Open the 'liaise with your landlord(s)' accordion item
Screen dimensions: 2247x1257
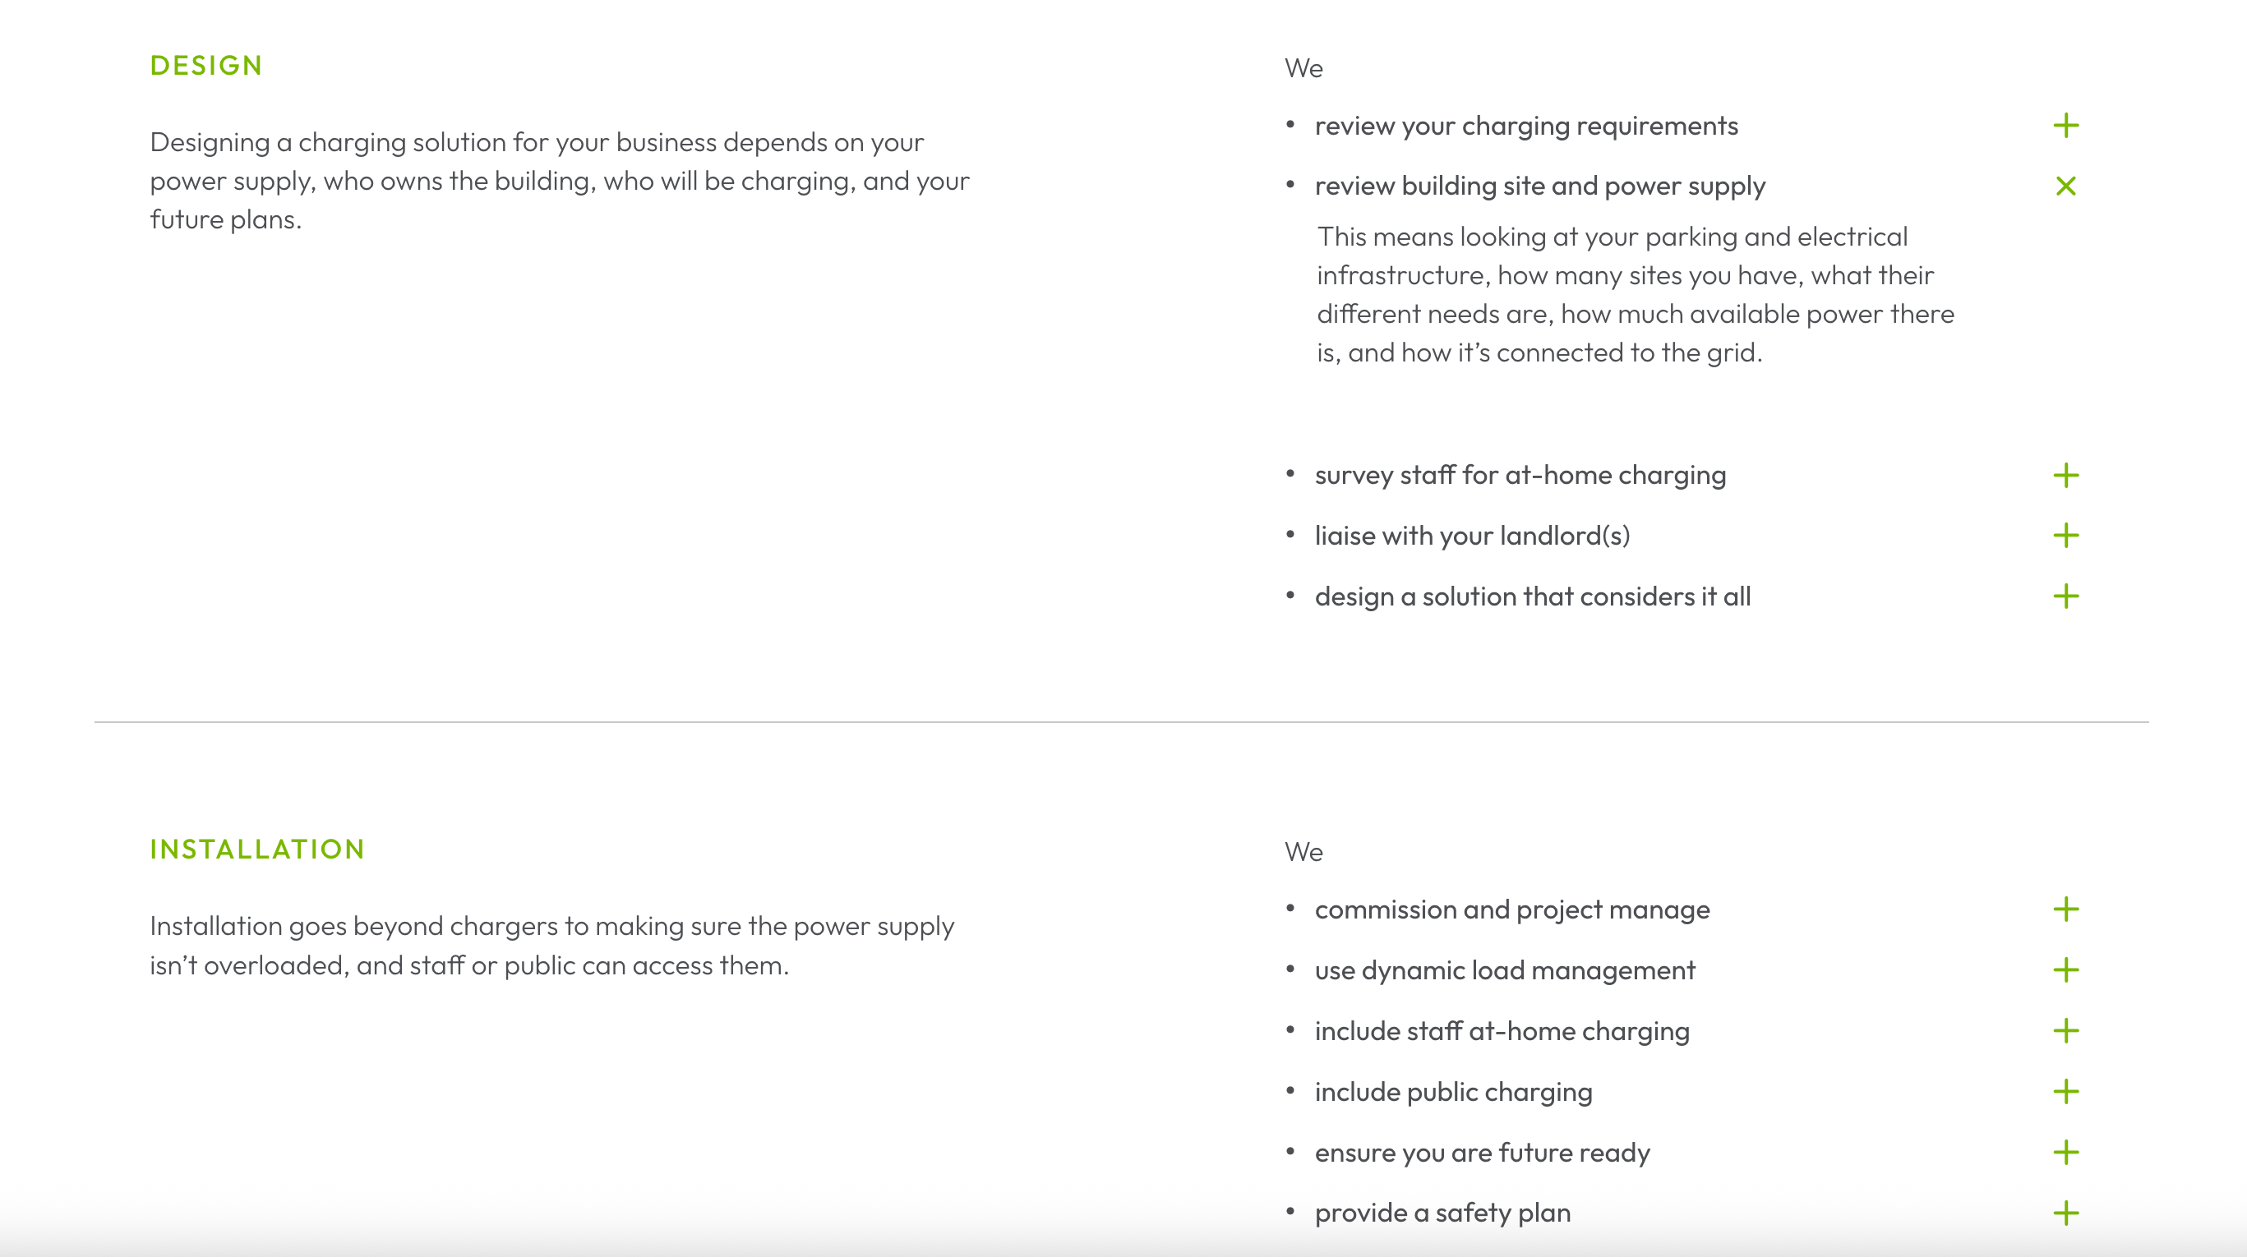pyautogui.click(x=1471, y=535)
